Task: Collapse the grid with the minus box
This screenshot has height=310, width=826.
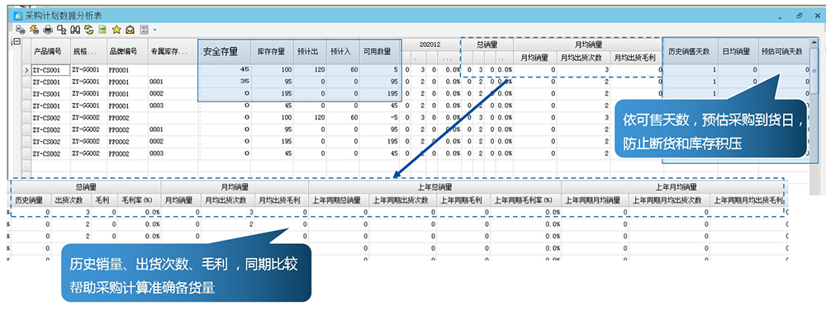Action: 16,42
